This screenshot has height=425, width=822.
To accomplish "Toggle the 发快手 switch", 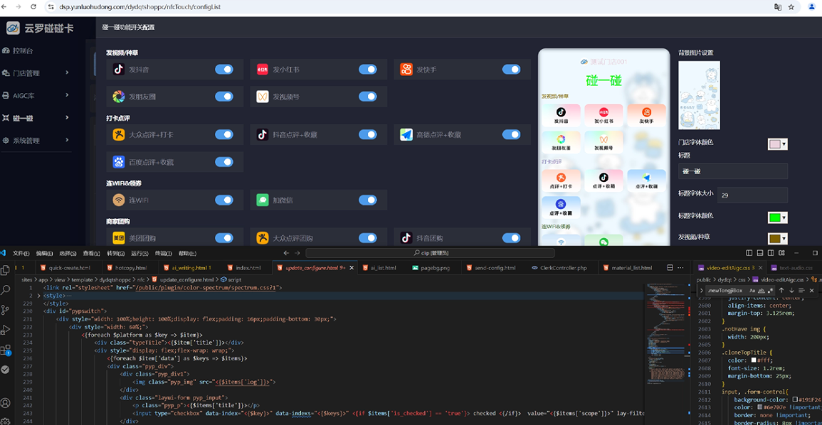I will 511,69.
